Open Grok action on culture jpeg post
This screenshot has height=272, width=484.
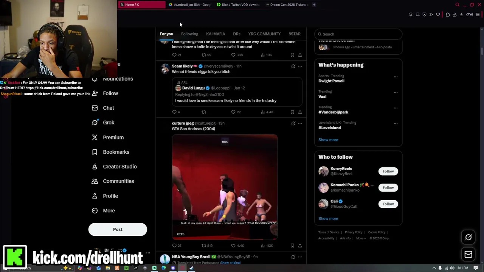coord(293,123)
